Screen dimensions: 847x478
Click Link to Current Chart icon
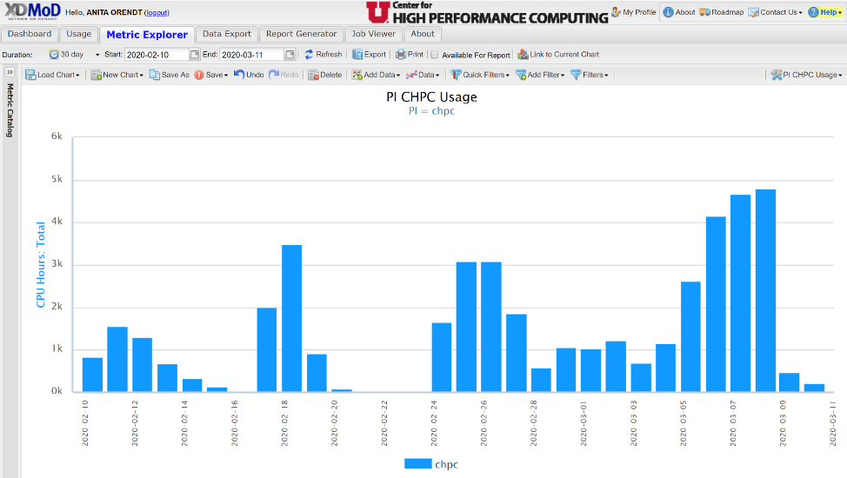(523, 55)
